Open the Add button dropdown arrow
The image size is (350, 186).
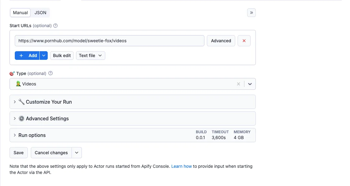click(x=44, y=56)
